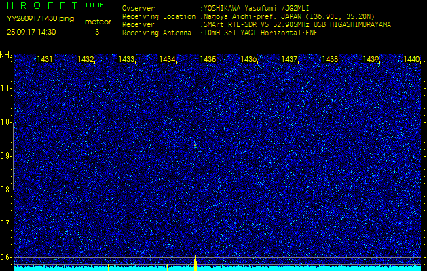Select the 1.0 frequency axis label
Viewport: 427px width, 271px height.
[6, 122]
